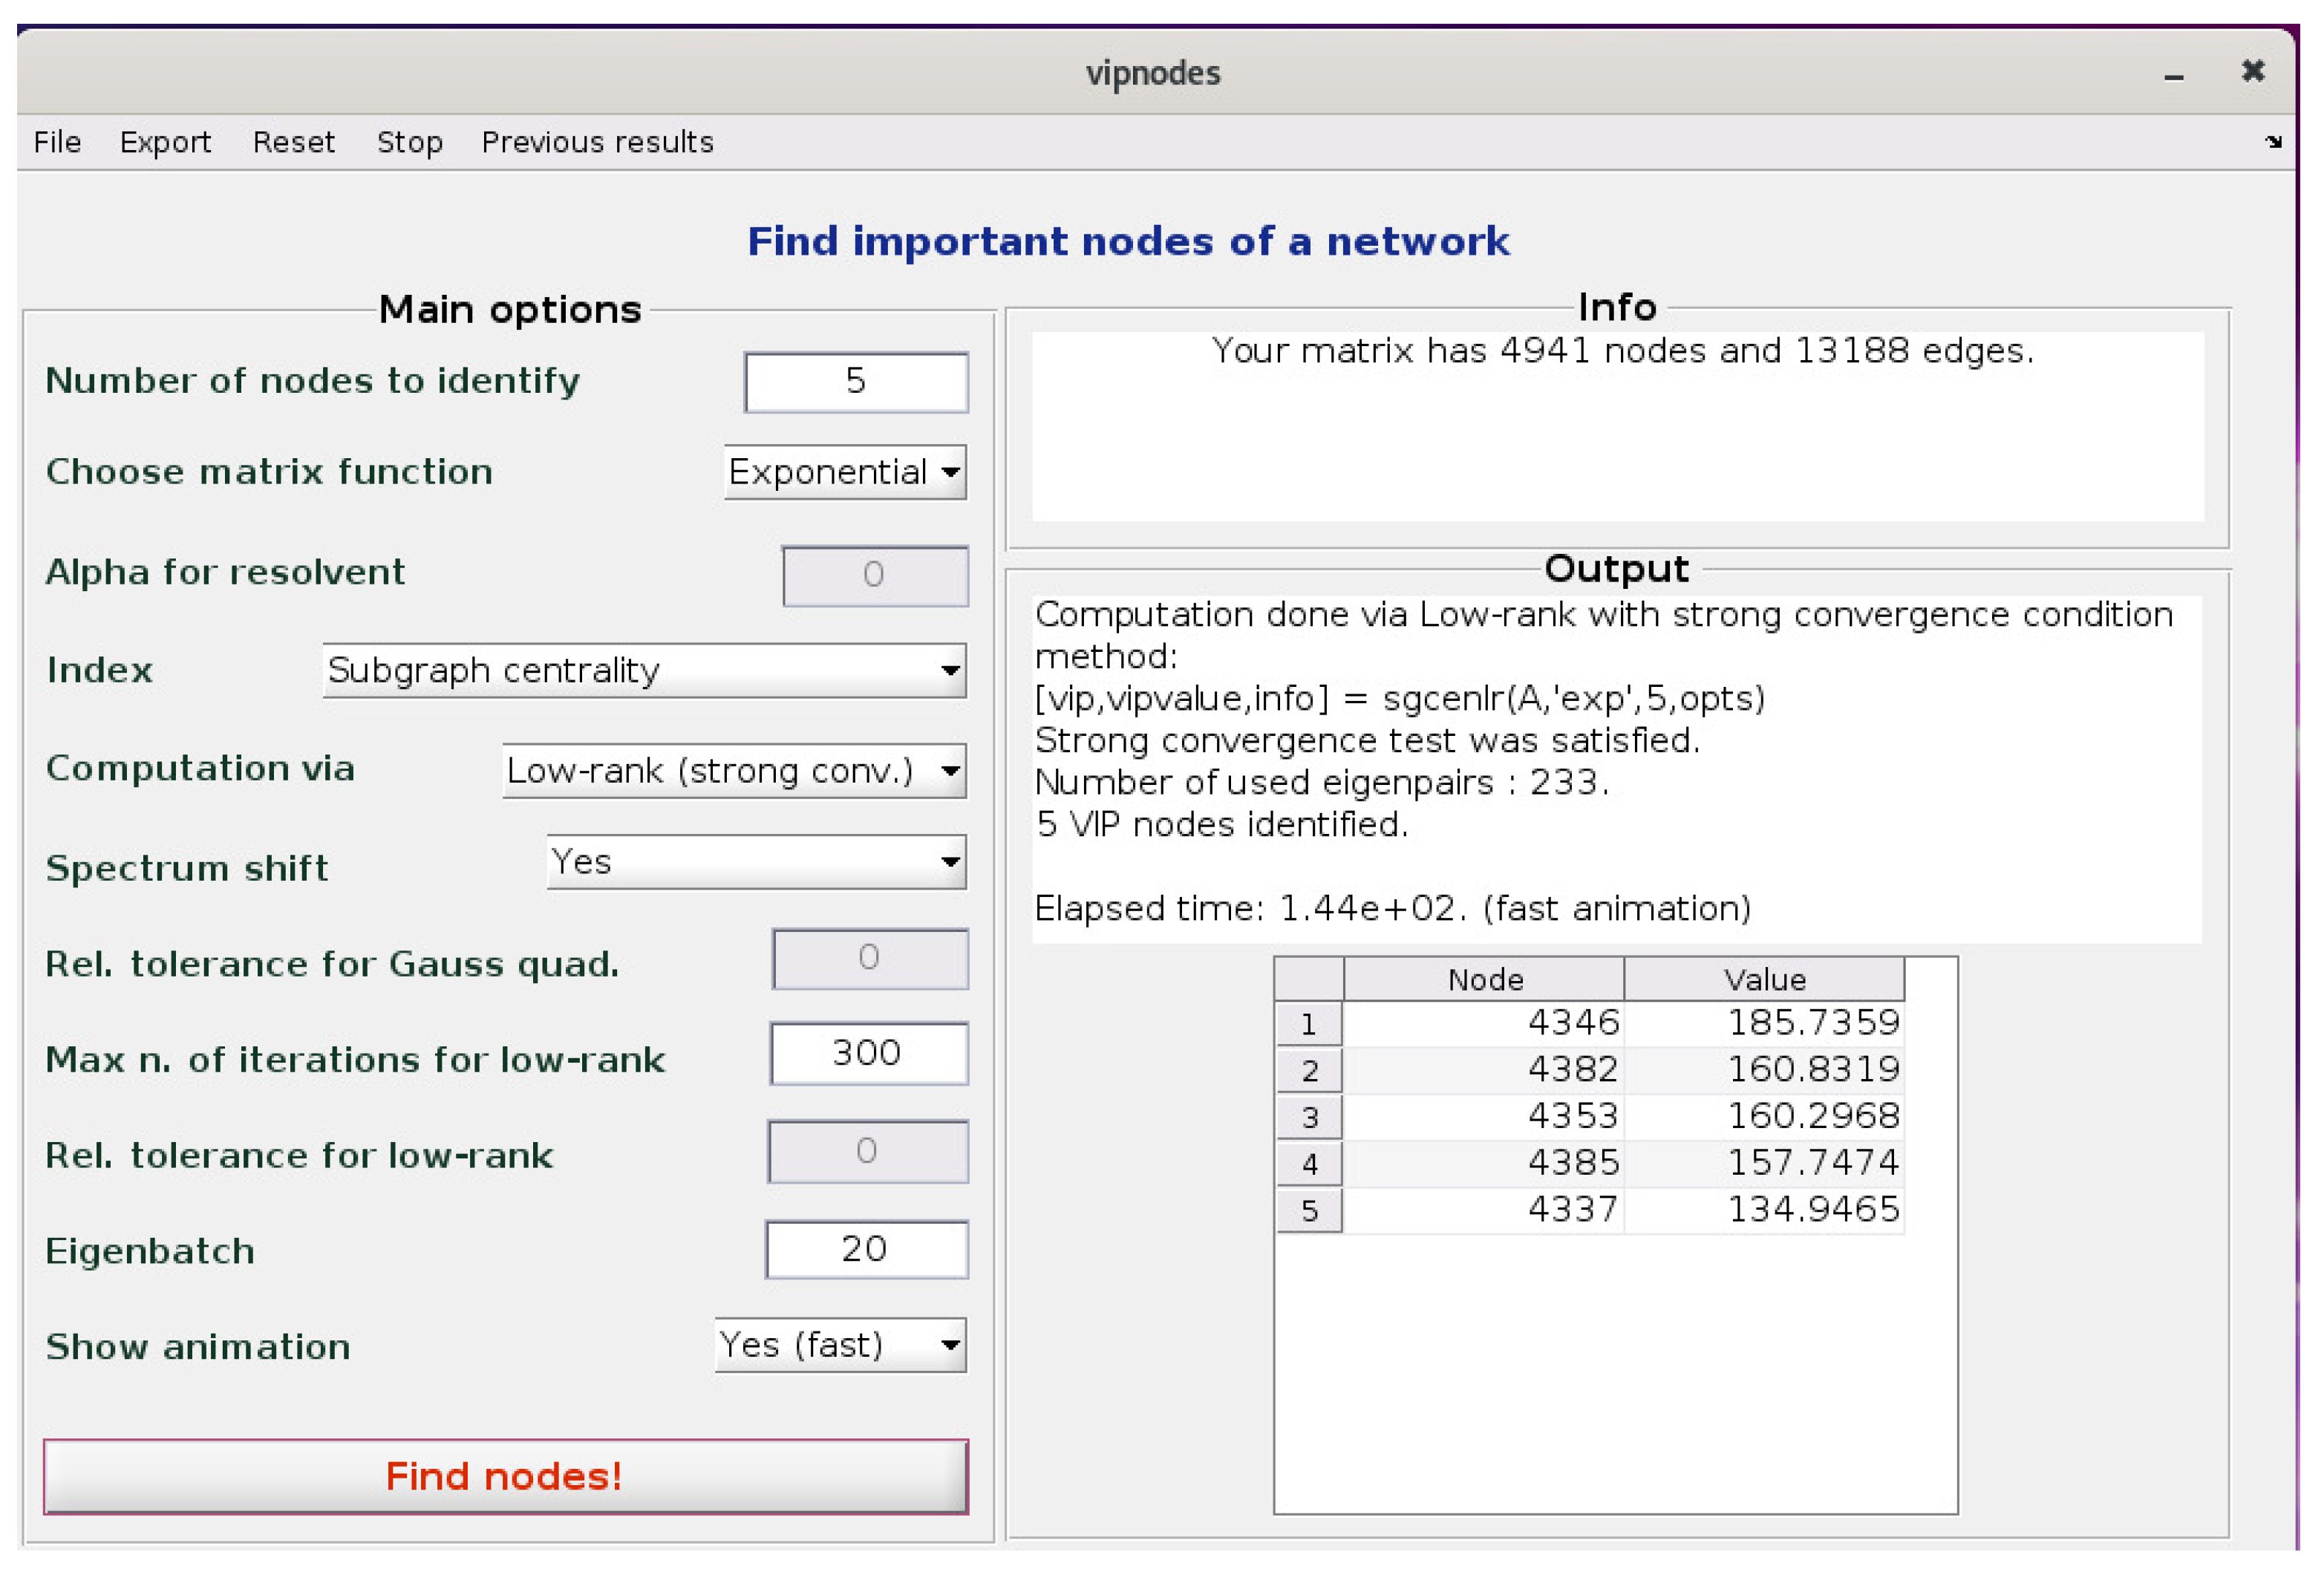Screen dimensions: 2324x1578
Task: Select value cell 185.7359
Action: pos(1764,1023)
